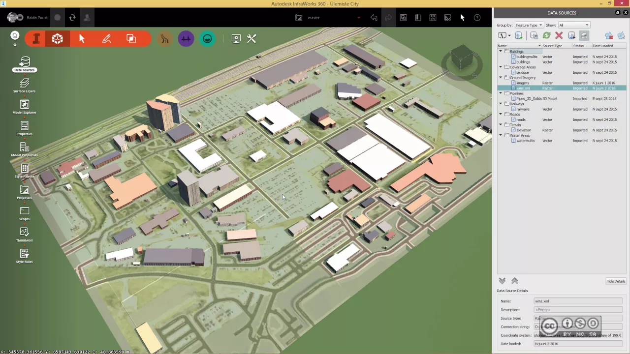
Task: Open the Model Explorer sidebar item
Action: [25, 107]
